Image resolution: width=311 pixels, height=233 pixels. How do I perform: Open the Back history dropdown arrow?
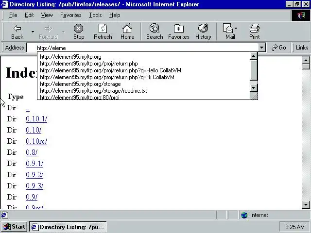pos(33,32)
